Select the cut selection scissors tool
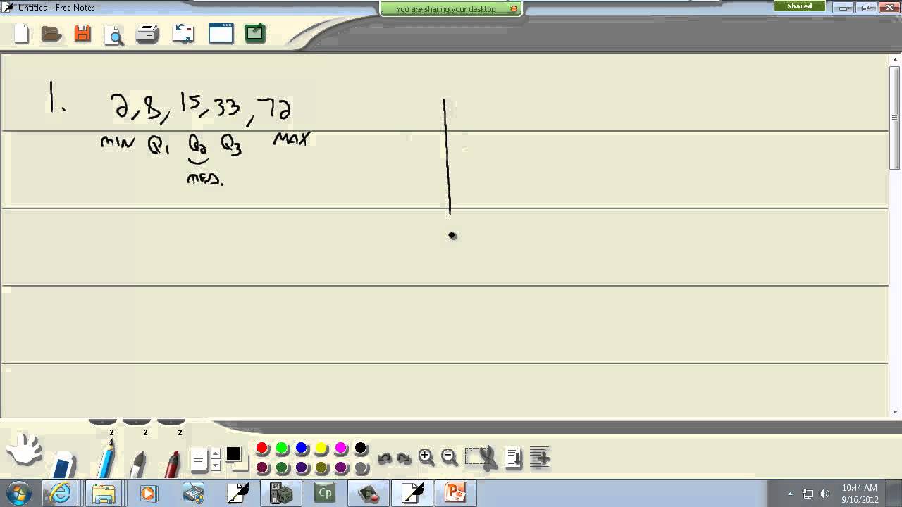902x507 pixels. pos(481,458)
